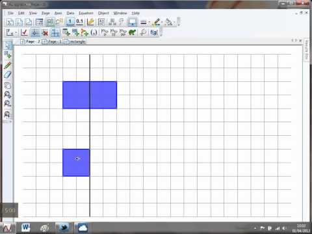Open the Autograph taskbar button
Viewport: 312px width, 234px height.
tap(8, 228)
